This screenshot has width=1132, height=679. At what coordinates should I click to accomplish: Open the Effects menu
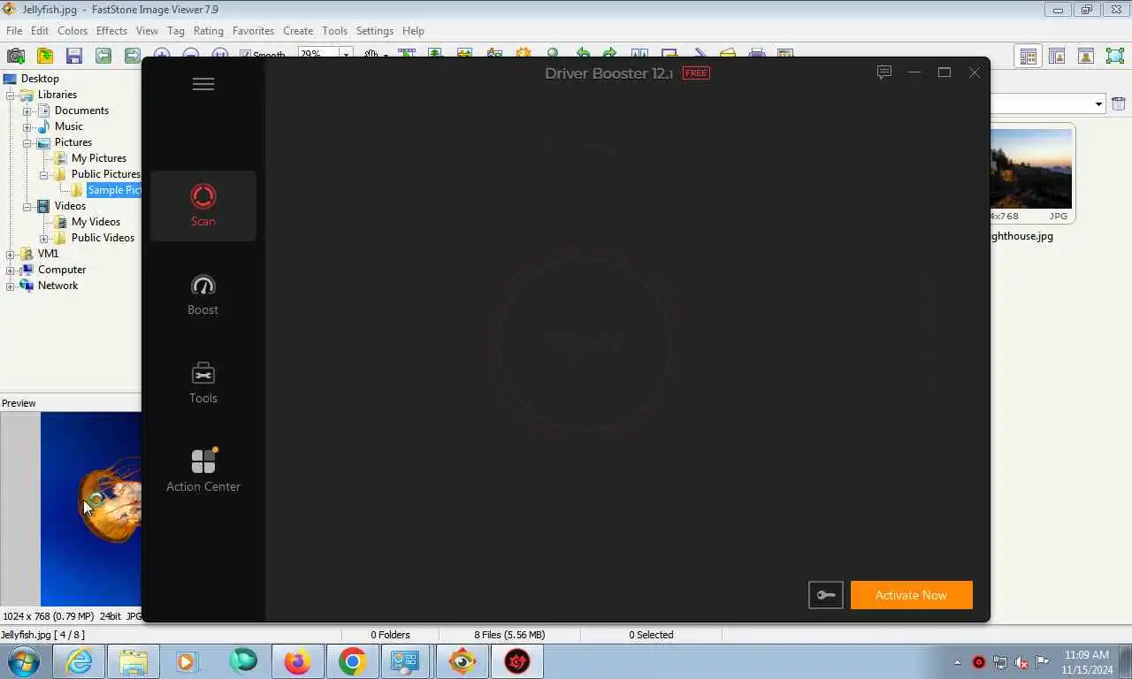click(x=111, y=30)
